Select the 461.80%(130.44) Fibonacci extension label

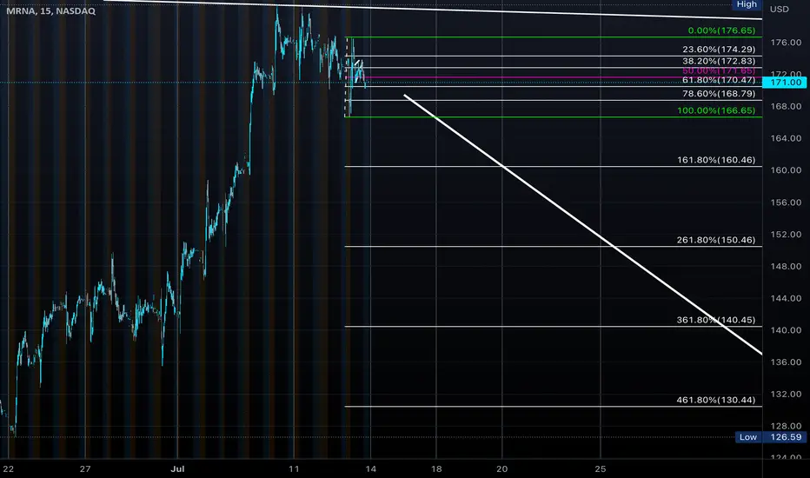(716, 400)
